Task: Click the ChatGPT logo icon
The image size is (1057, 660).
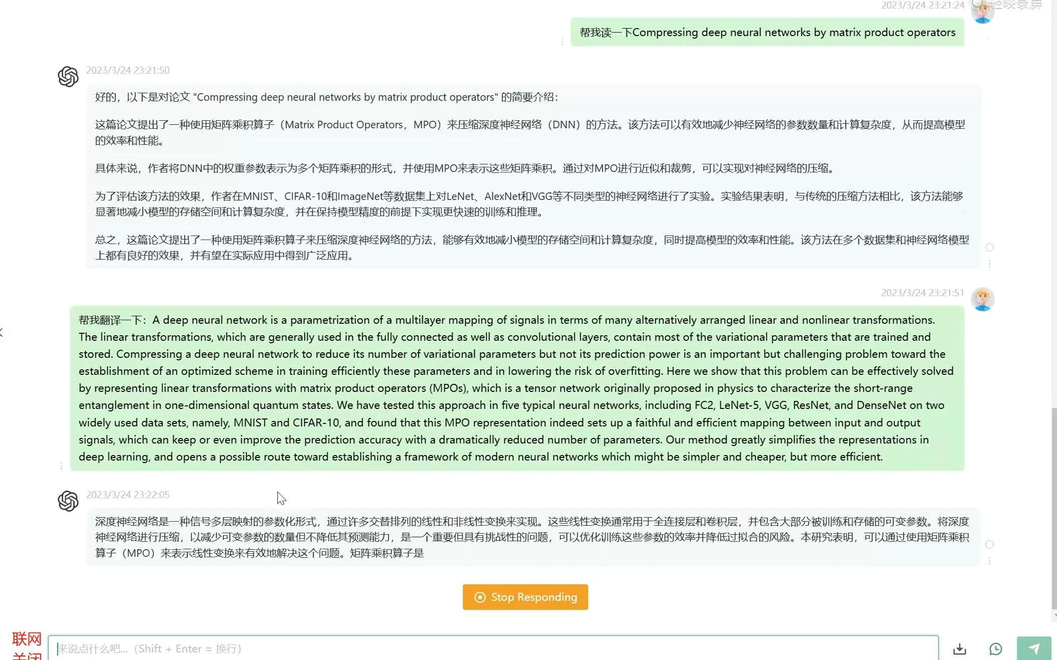Action: tap(68, 75)
